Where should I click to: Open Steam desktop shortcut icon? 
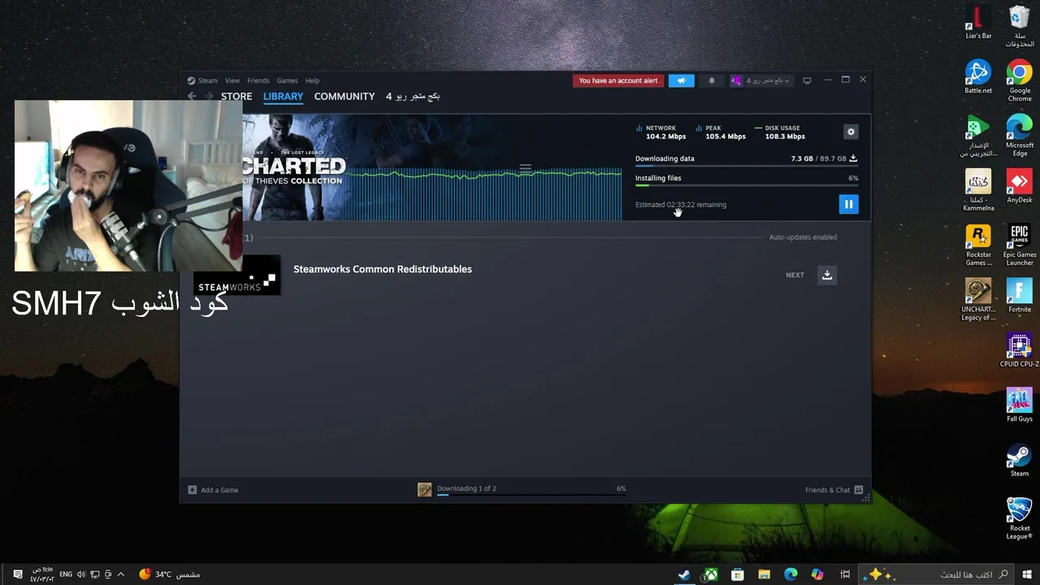click(1019, 460)
